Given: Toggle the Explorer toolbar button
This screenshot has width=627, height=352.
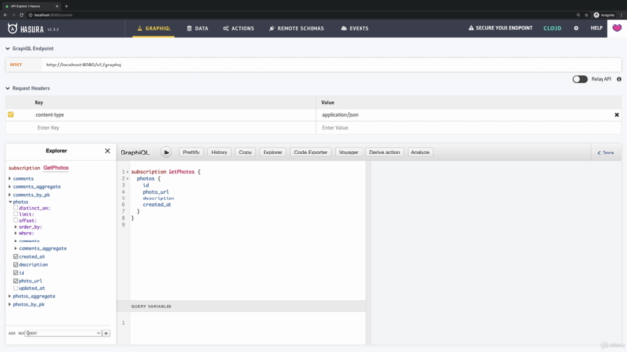Looking at the screenshot, I should (272, 153).
